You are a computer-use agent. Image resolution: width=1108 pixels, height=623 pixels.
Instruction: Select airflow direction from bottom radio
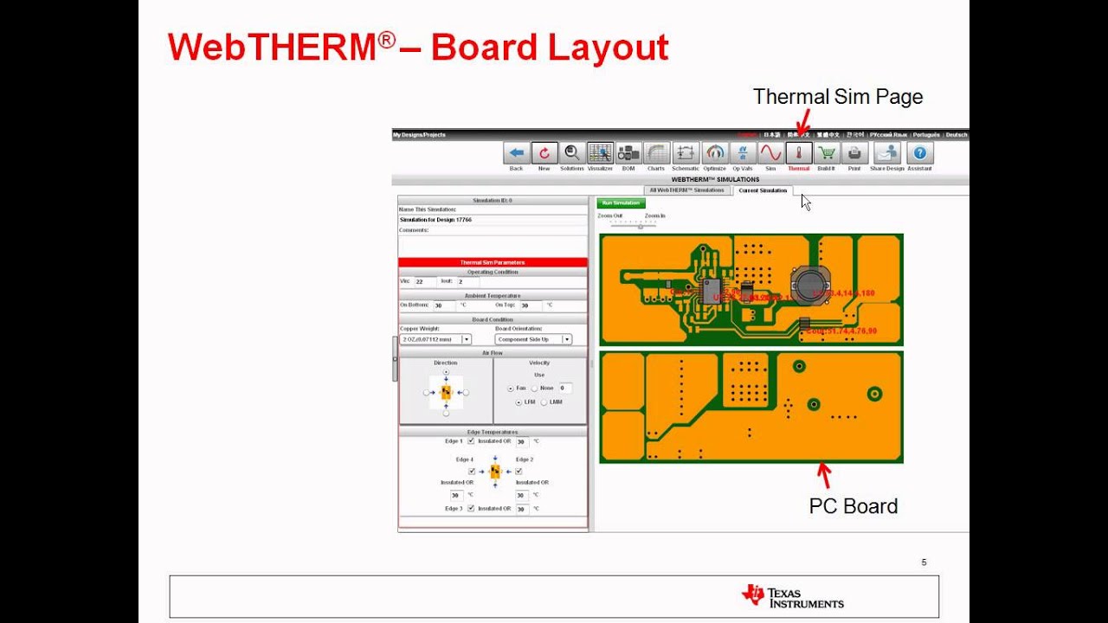tap(446, 414)
